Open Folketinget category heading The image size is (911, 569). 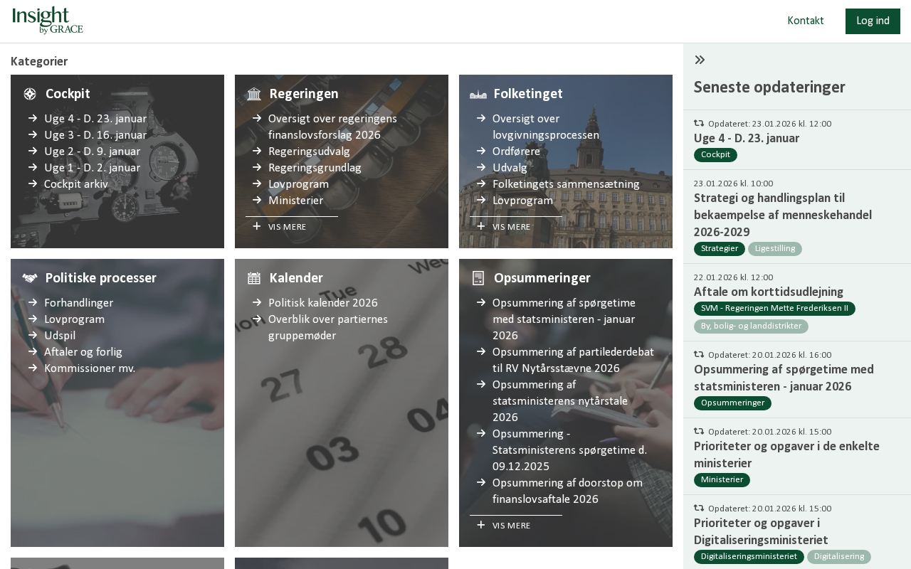click(528, 94)
